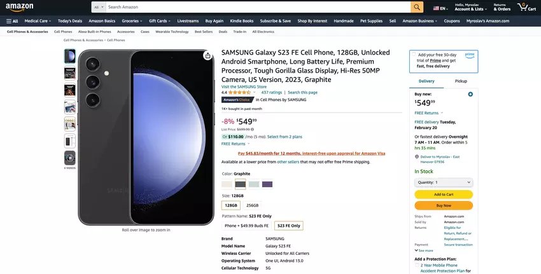Check the Prime 30-day trial checkbox

[x=414, y=55]
